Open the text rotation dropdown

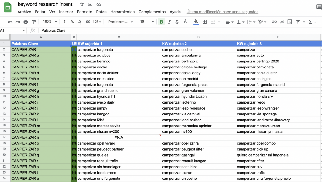(x=263, y=22)
